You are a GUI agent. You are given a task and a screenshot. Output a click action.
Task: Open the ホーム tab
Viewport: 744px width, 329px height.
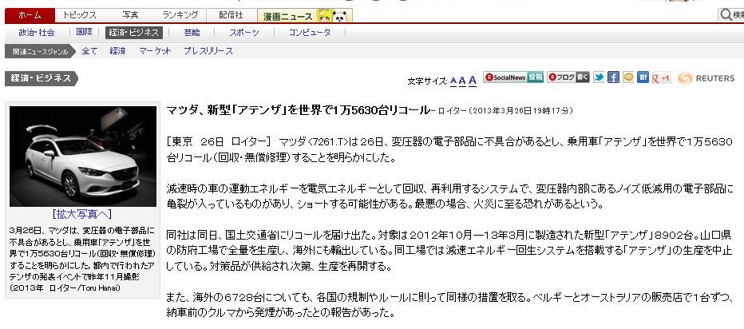[30, 15]
